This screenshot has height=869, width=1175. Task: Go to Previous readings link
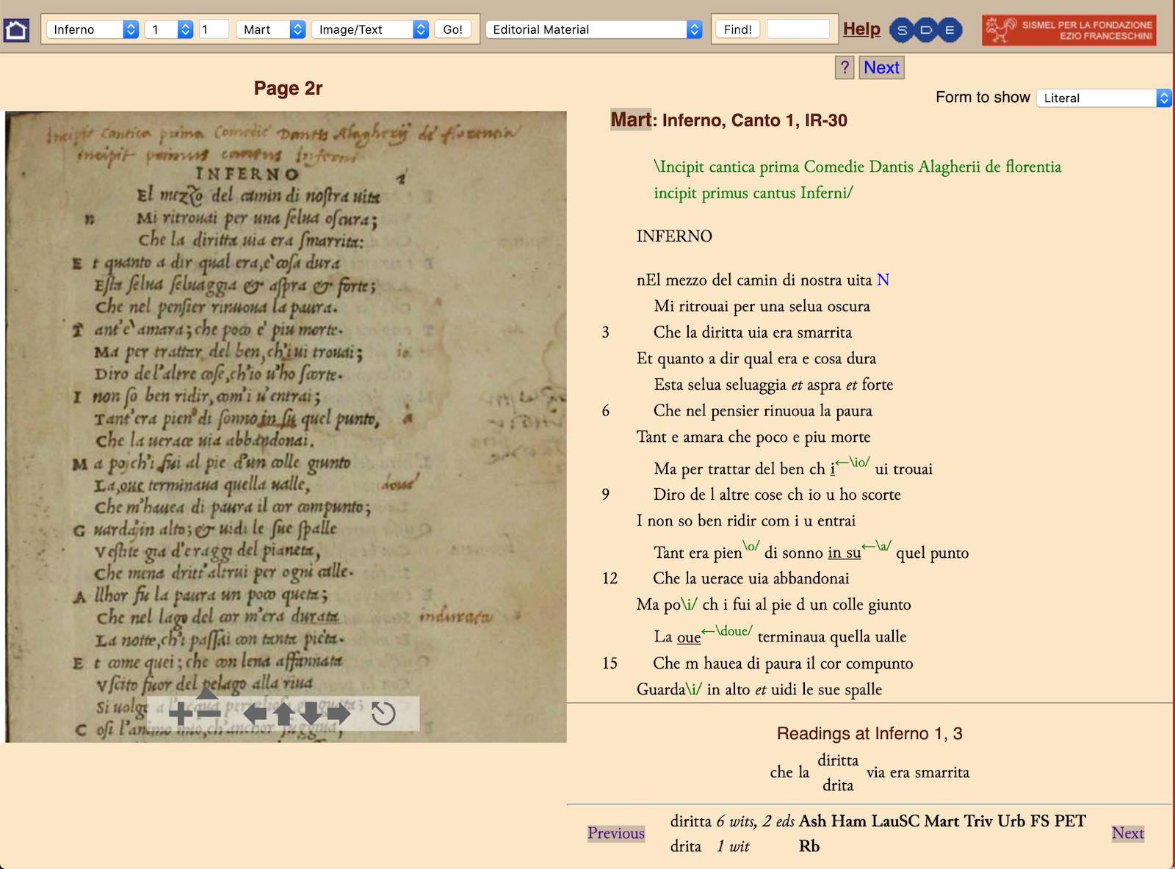[x=616, y=833]
